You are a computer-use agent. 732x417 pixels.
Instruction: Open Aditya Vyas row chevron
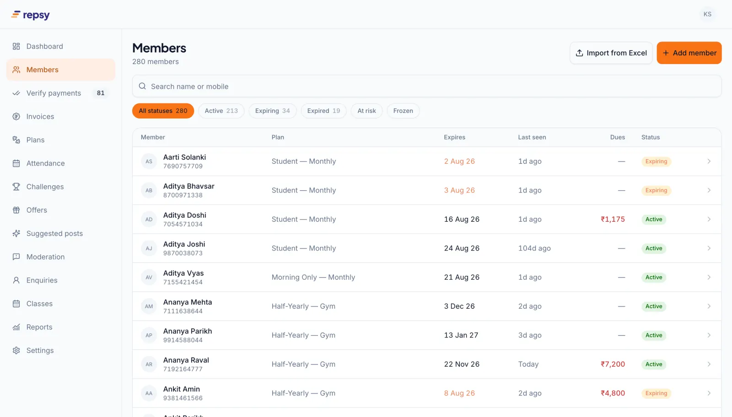tap(709, 277)
